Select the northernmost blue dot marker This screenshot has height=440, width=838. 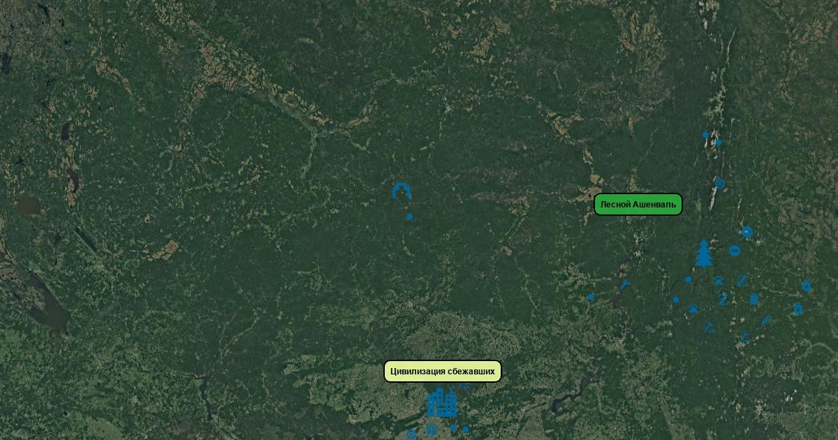tap(705, 135)
